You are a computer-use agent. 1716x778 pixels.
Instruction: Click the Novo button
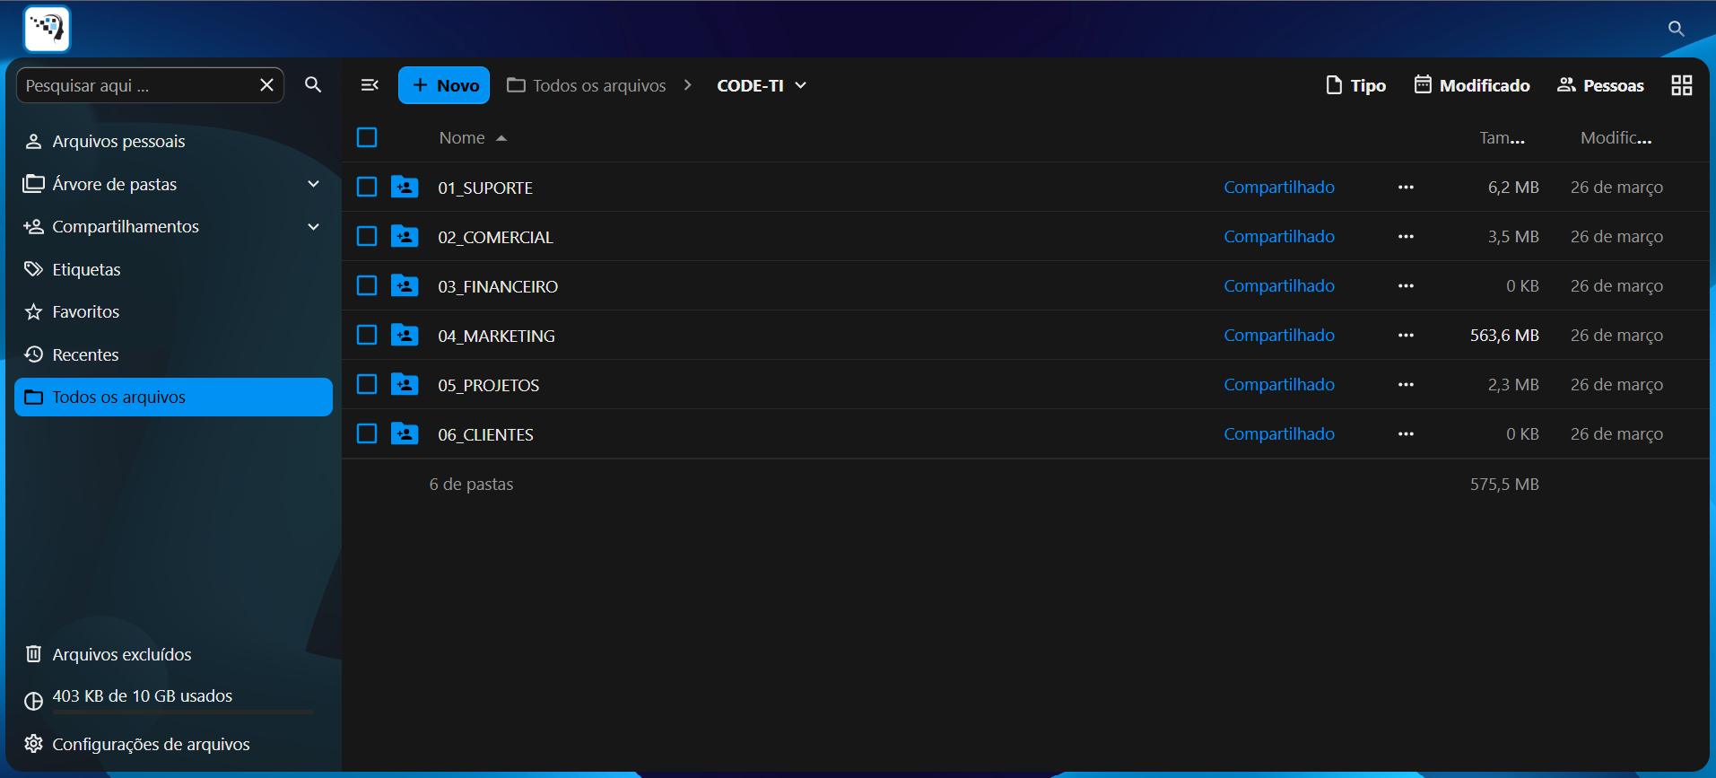pyautogui.click(x=444, y=85)
